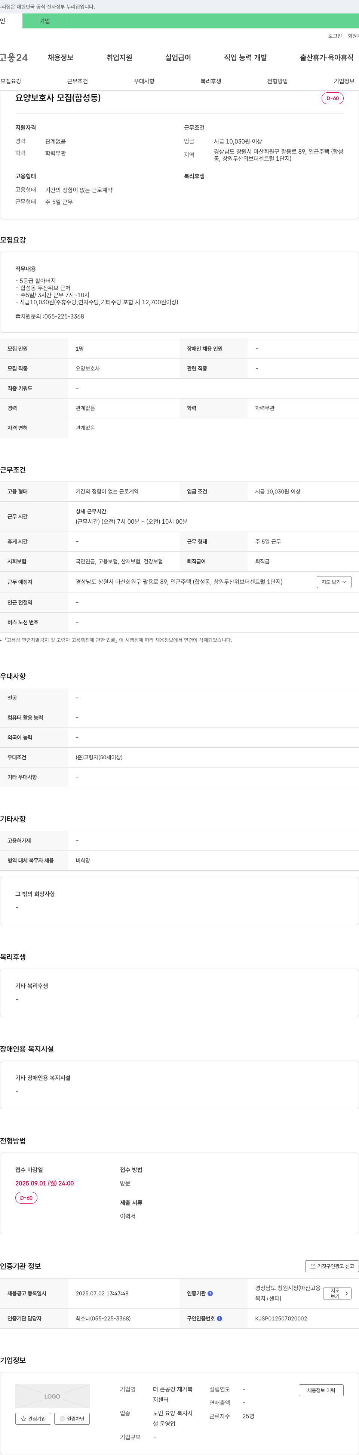Open the 직업 능력 개발 menu
The image size is (359, 1455).
[245, 58]
